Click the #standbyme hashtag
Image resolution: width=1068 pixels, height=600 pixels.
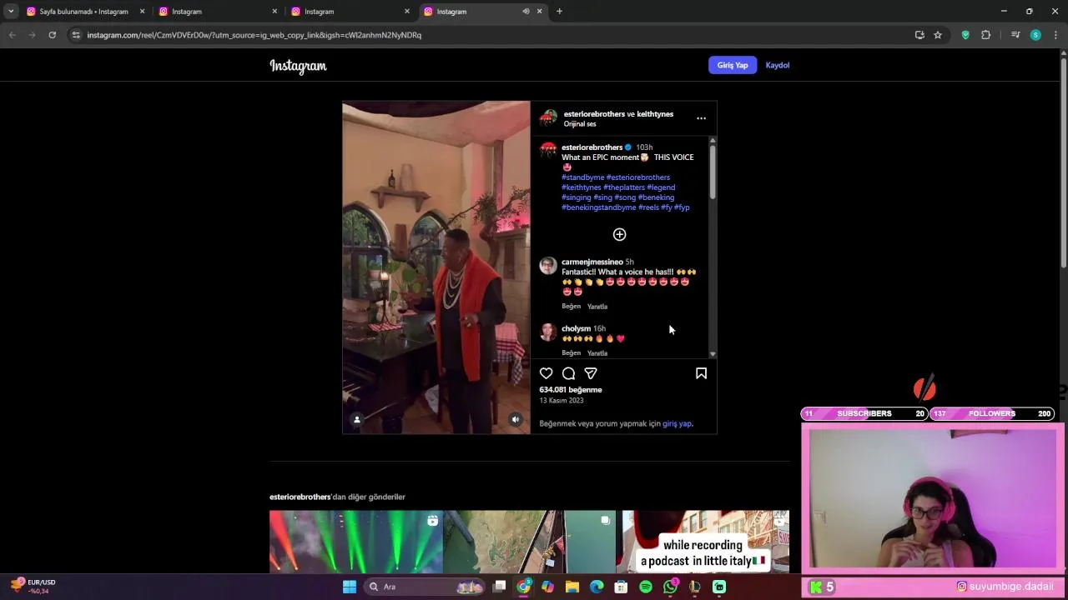[582, 177]
